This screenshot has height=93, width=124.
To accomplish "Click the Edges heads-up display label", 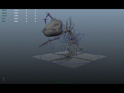I will 5,13.
